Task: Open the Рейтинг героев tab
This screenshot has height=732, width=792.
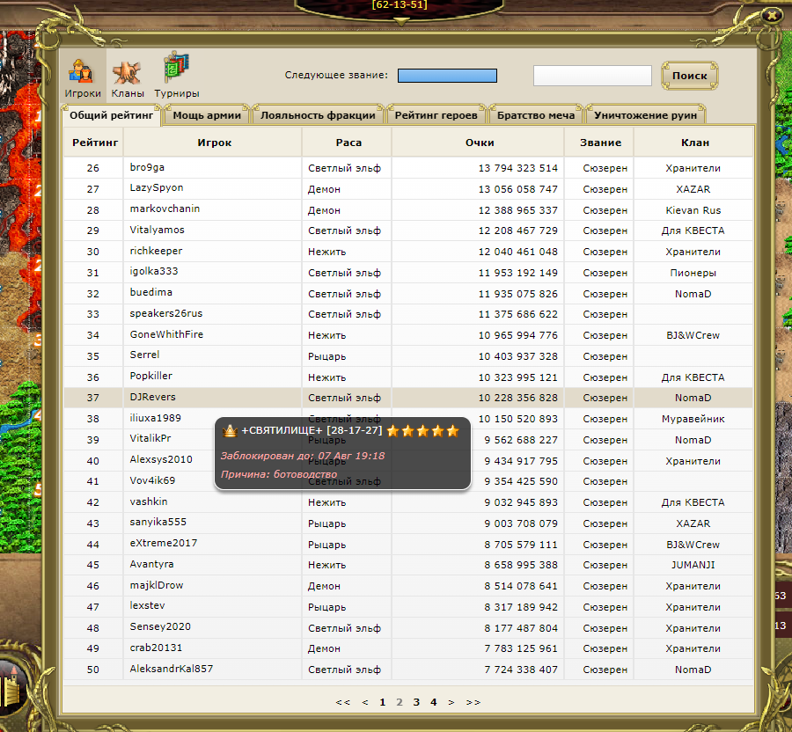Action: click(x=436, y=115)
